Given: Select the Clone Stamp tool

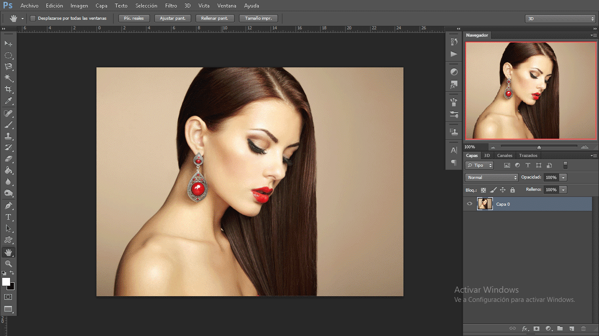Looking at the screenshot, I should tap(8, 136).
